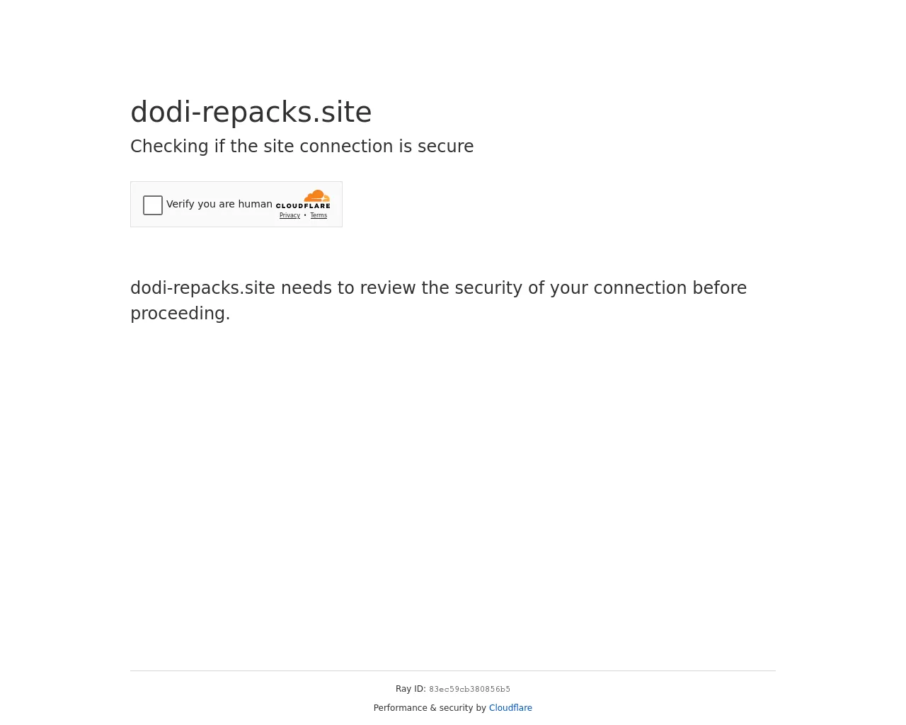Image resolution: width=906 pixels, height=725 pixels.
Task: Follow the blue Cloudflare footer link
Action: click(510, 708)
